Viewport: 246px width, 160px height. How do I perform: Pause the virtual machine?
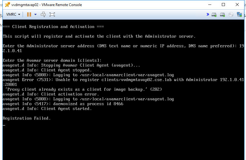pos(29,14)
